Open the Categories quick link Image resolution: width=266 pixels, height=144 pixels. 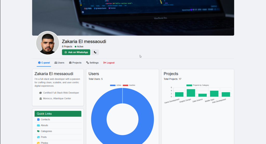coord(58,131)
